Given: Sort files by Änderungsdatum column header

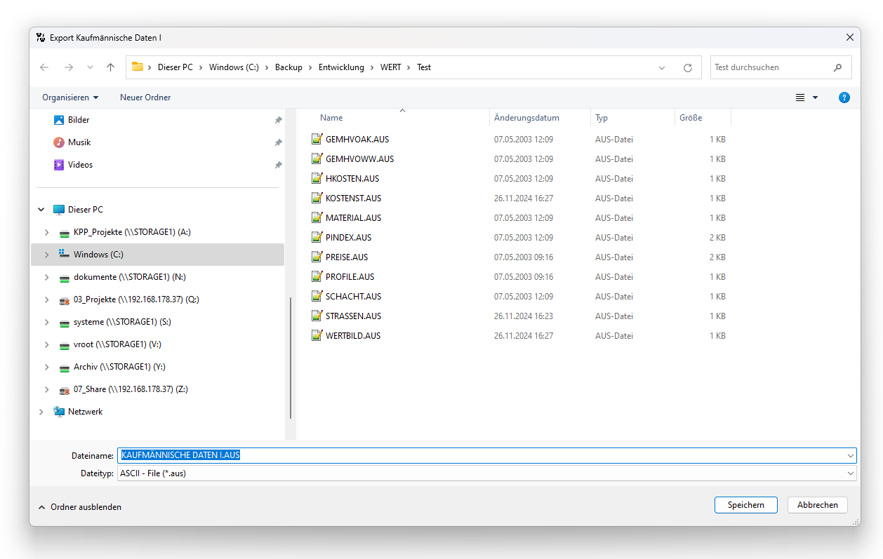Looking at the screenshot, I should [526, 118].
